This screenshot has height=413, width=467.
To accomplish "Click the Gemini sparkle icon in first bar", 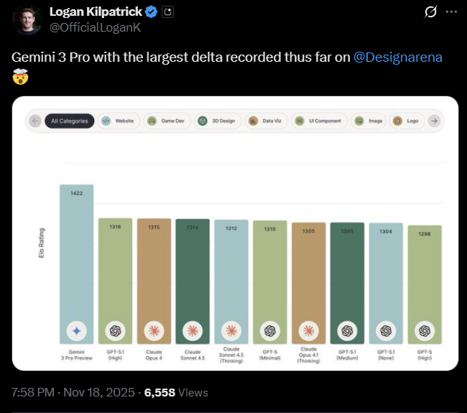I will click(77, 330).
